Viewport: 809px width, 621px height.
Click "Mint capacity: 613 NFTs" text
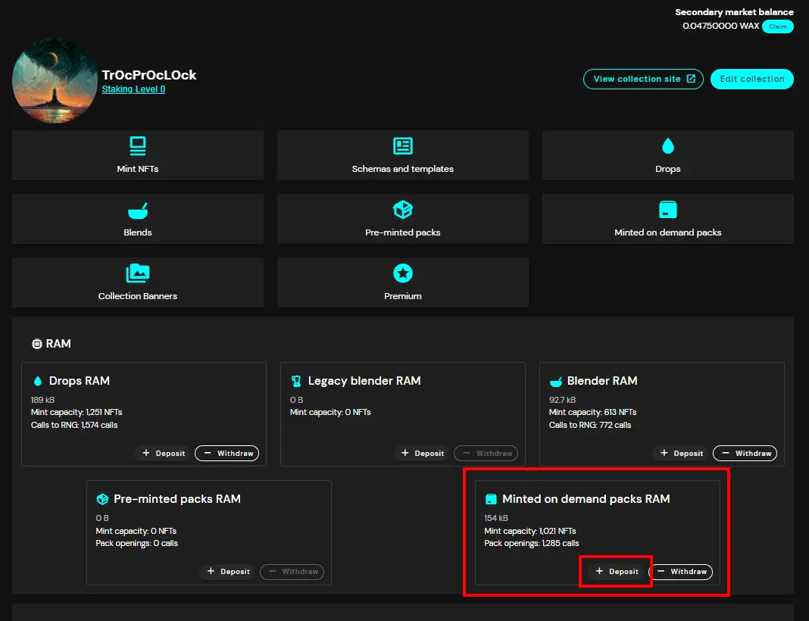click(593, 412)
